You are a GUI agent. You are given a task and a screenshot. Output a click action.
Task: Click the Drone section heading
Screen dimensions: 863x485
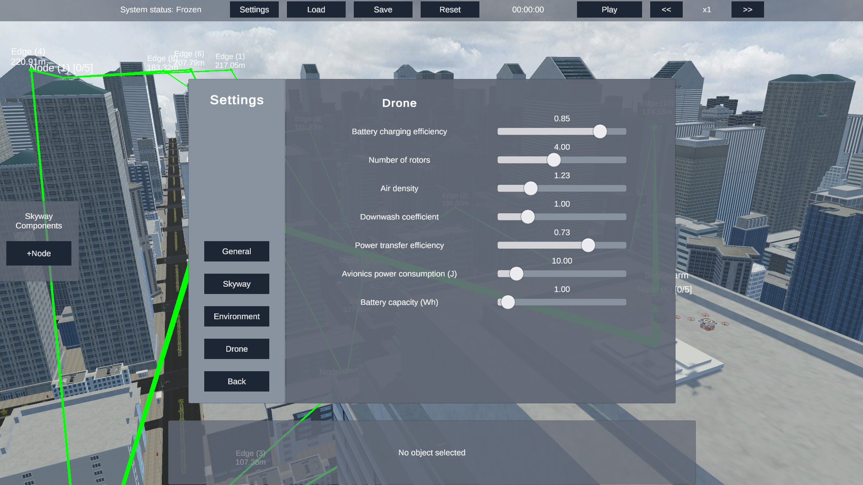tap(399, 103)
